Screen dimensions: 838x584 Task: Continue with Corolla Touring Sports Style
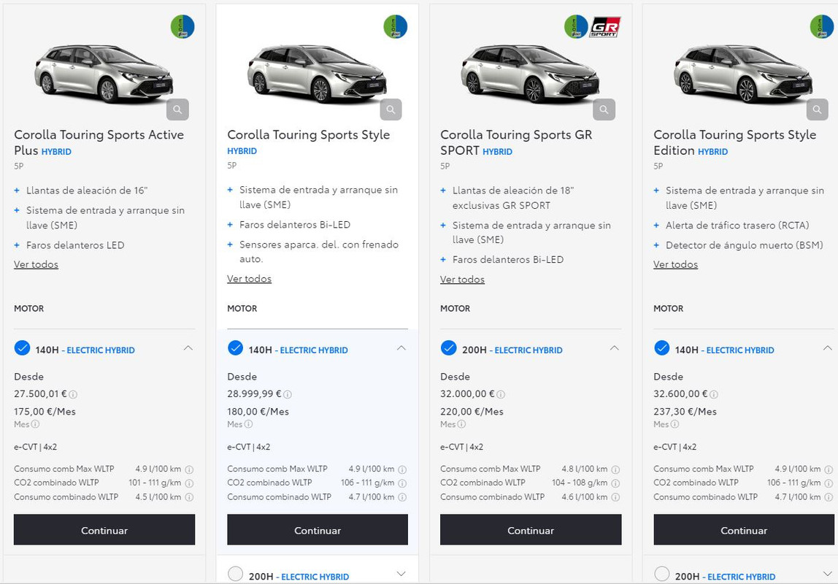pos(318,530)
